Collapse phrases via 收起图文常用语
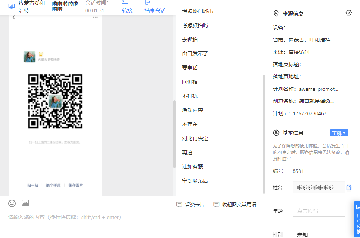The width and height of the screenshot is (360, 238). click(x=235, y=205)
